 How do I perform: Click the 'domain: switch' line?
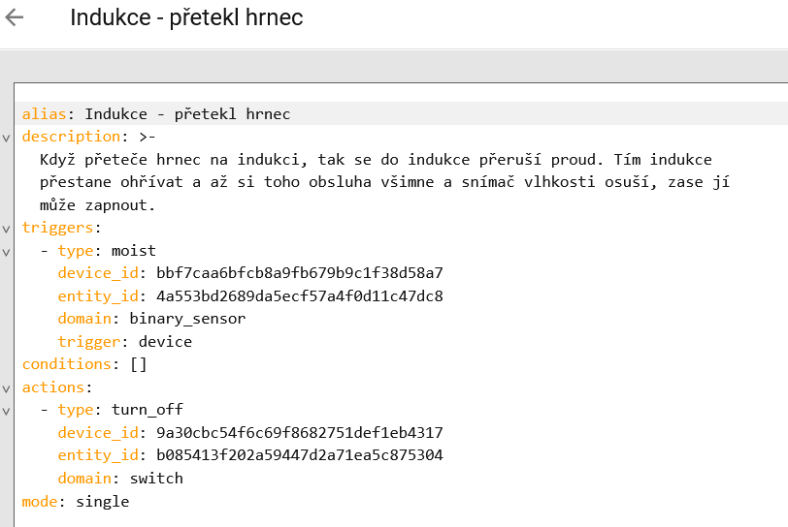pos(120,479)
